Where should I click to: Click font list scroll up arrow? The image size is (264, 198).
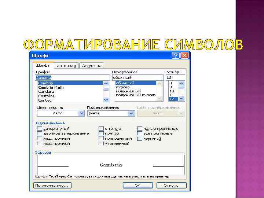(x=106, y=83)
